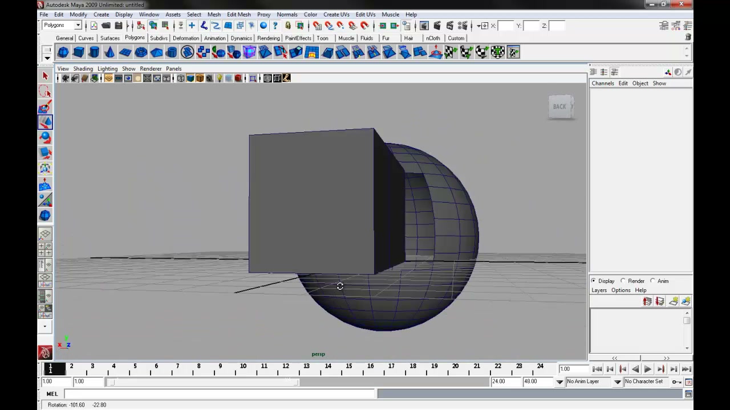
Task: Click the trash can shelf icon
Action: pos(688,38)
